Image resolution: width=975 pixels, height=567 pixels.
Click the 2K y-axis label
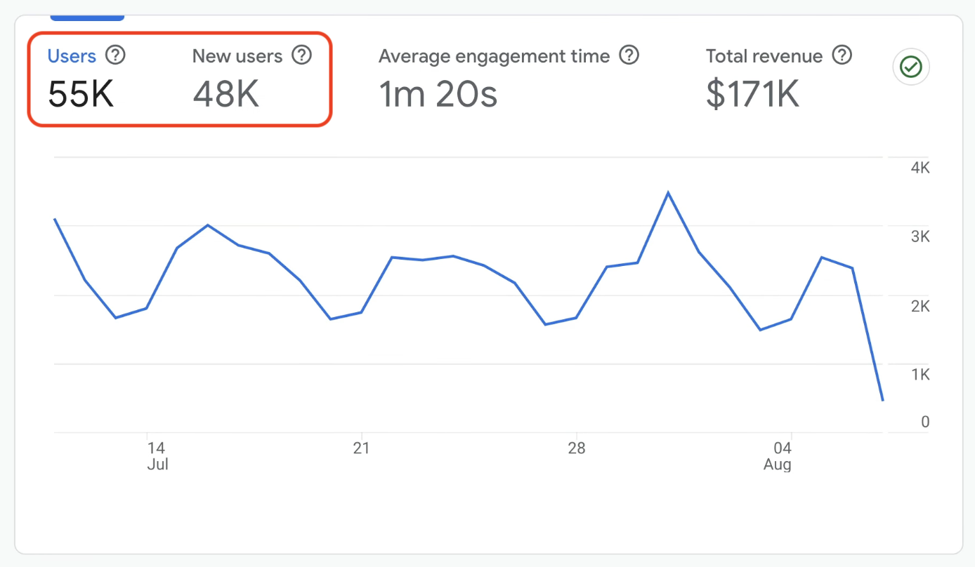click(920, 306)
